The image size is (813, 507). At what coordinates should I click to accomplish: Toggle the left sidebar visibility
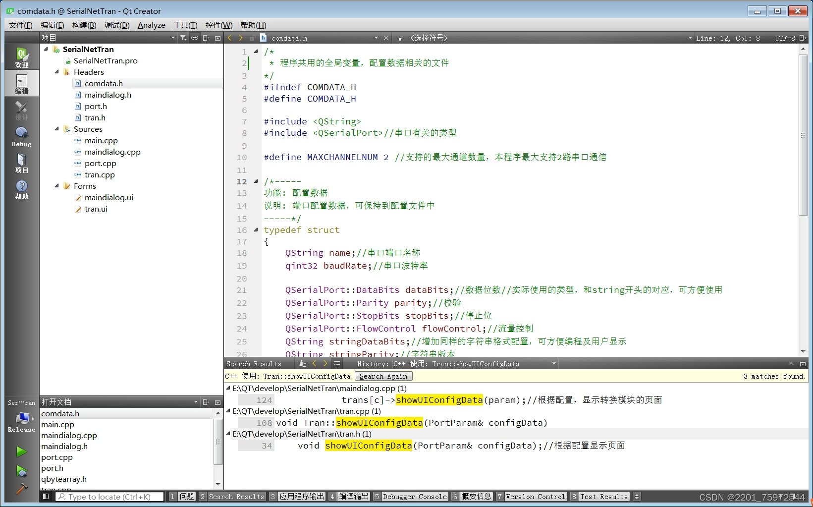pyautogui.click(x=46, y=496)
